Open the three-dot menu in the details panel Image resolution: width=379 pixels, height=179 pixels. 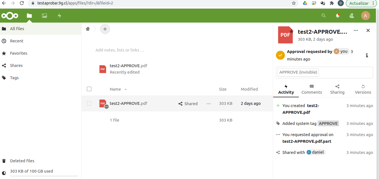(x=356, y=30)
